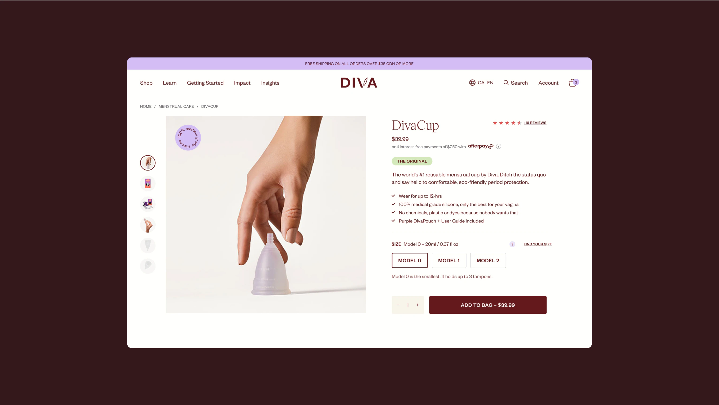Click the globe region icon
719x405 pixels.
[472, 83]
